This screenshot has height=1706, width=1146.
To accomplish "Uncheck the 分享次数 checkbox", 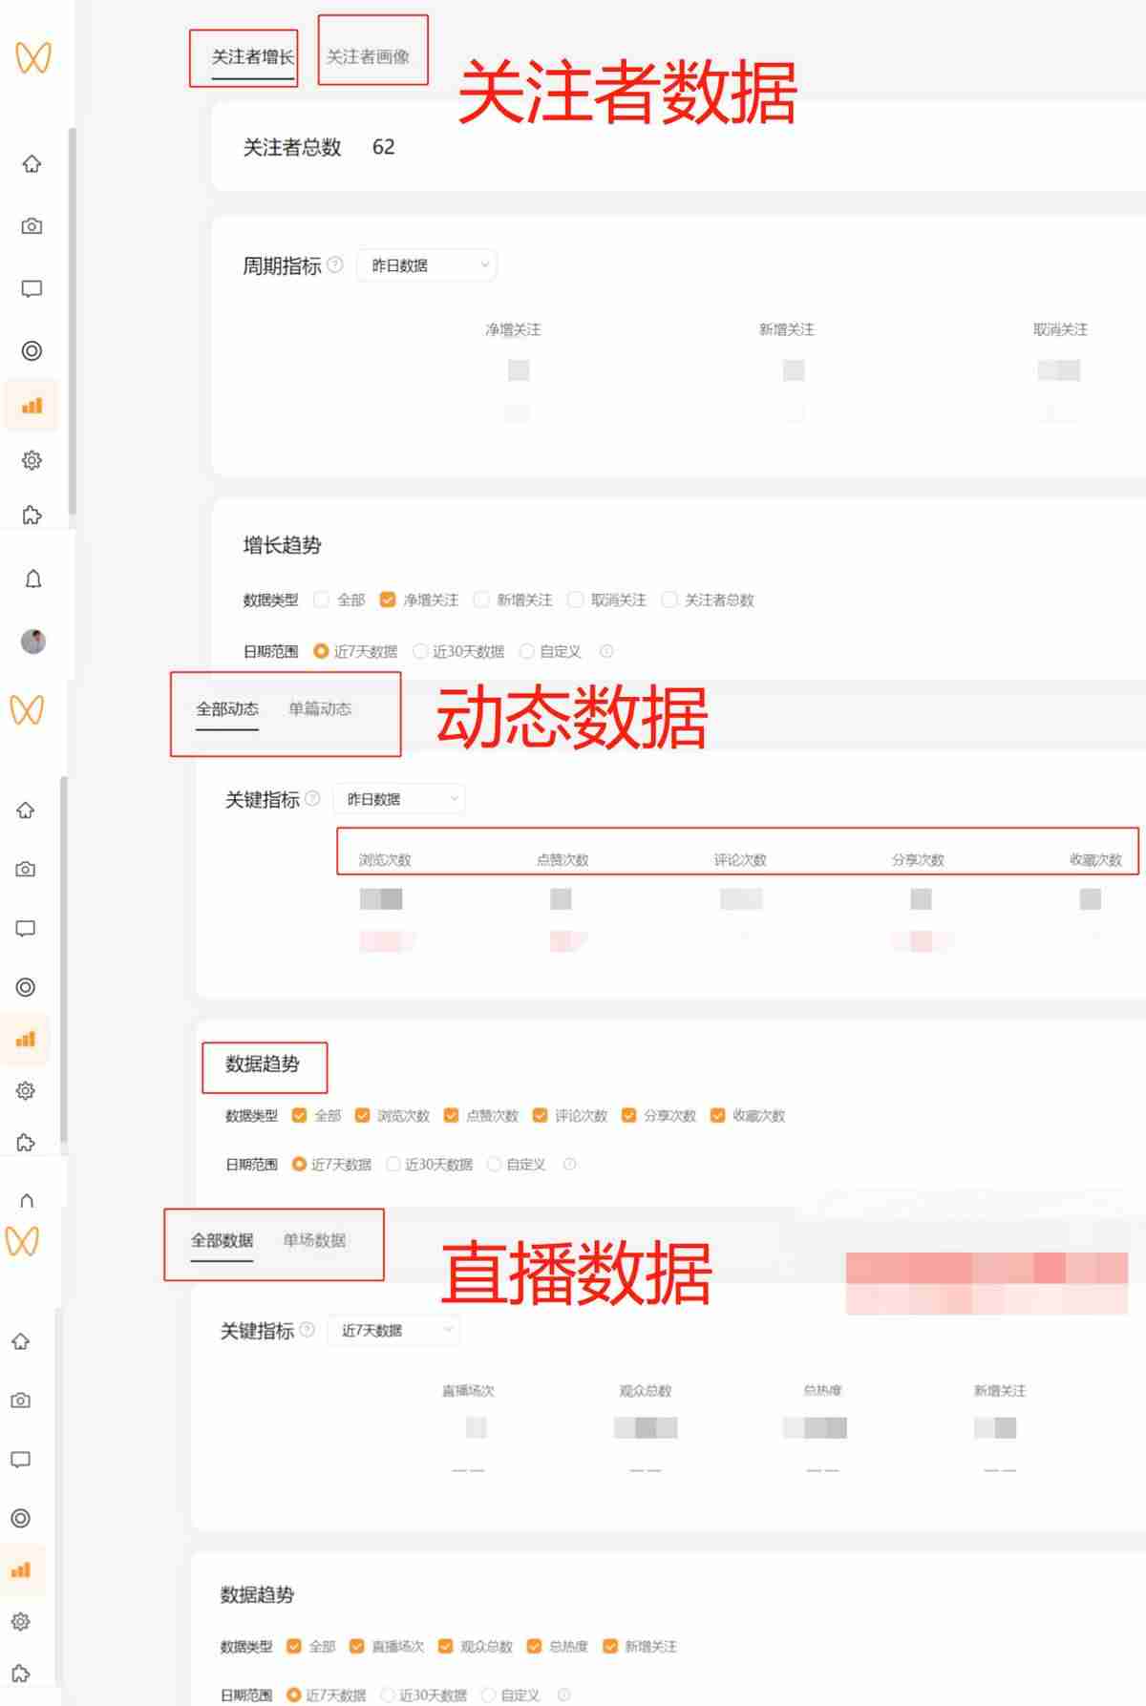I will (x=628, y=1115).
